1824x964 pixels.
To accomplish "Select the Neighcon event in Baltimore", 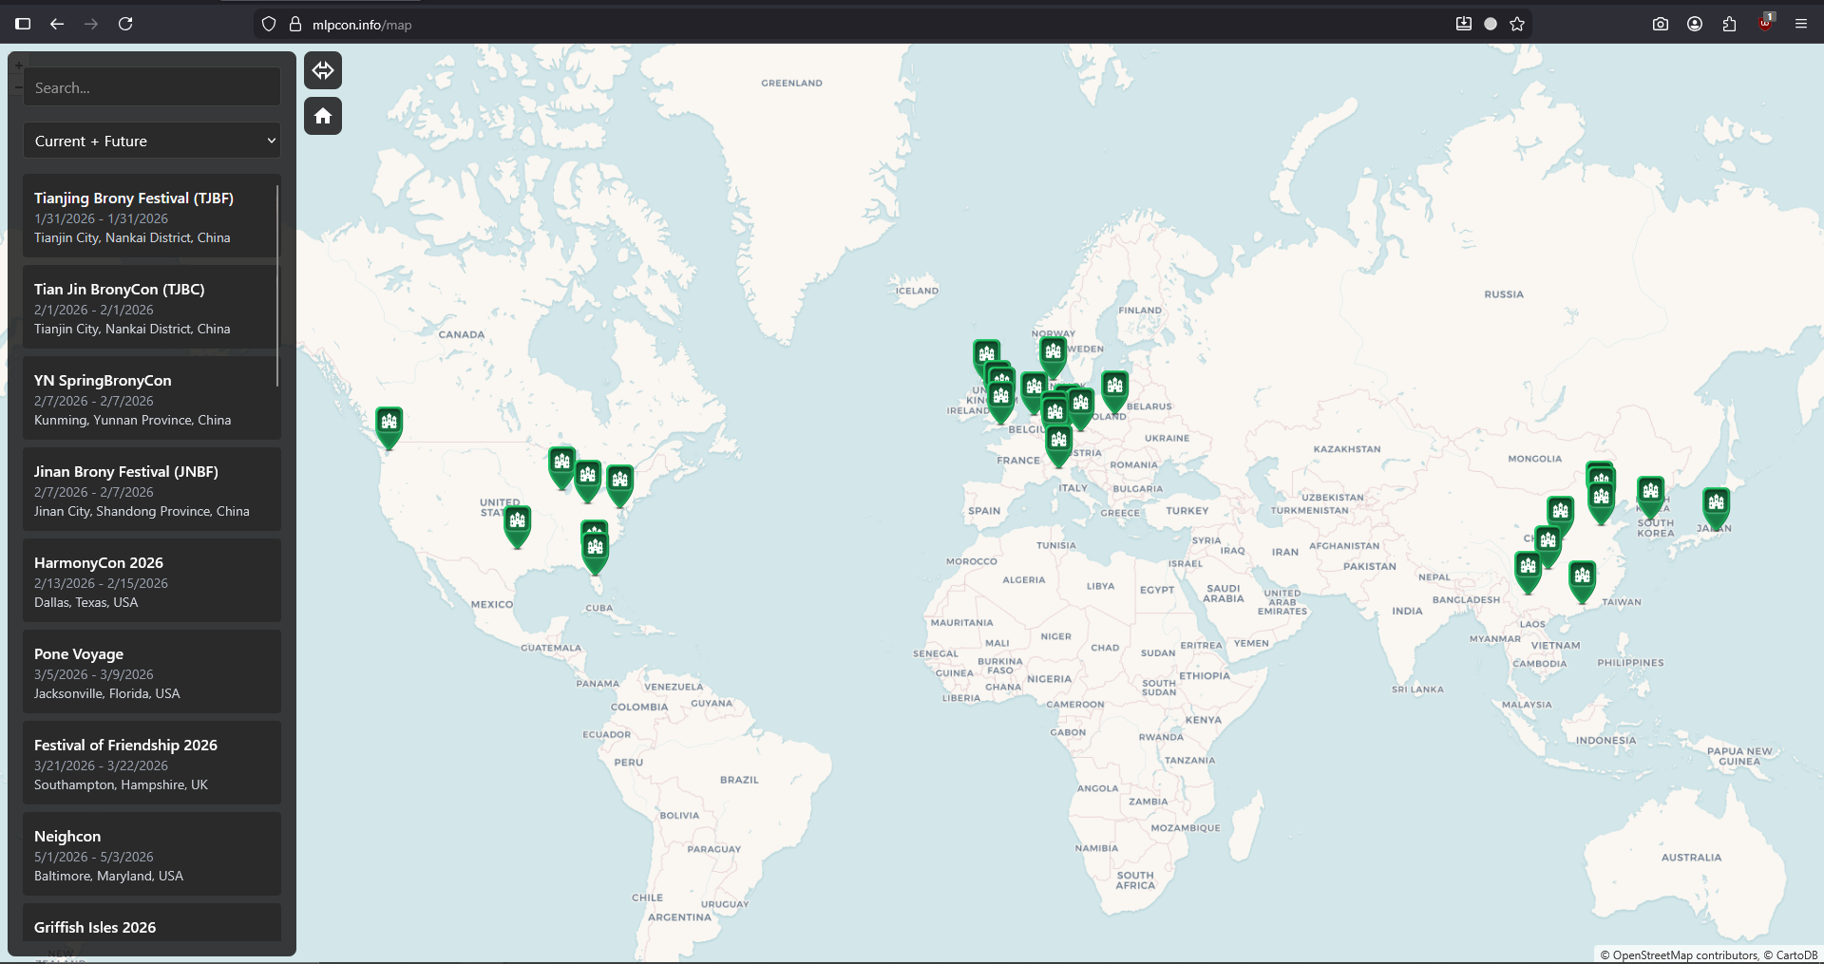I will coord(152,854).
